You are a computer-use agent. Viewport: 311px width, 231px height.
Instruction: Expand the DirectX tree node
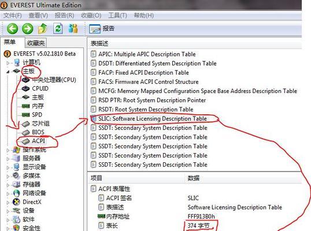point(8,203)
